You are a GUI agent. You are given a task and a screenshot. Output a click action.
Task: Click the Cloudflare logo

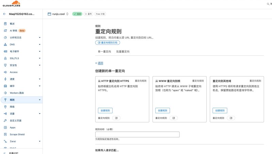pyautogui.click(x=12, y=3)
